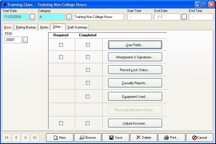This screenshot has height=144, width=216.
Task: Enable Completed checkbox for Linked Account
Action: tap(88, 123)
